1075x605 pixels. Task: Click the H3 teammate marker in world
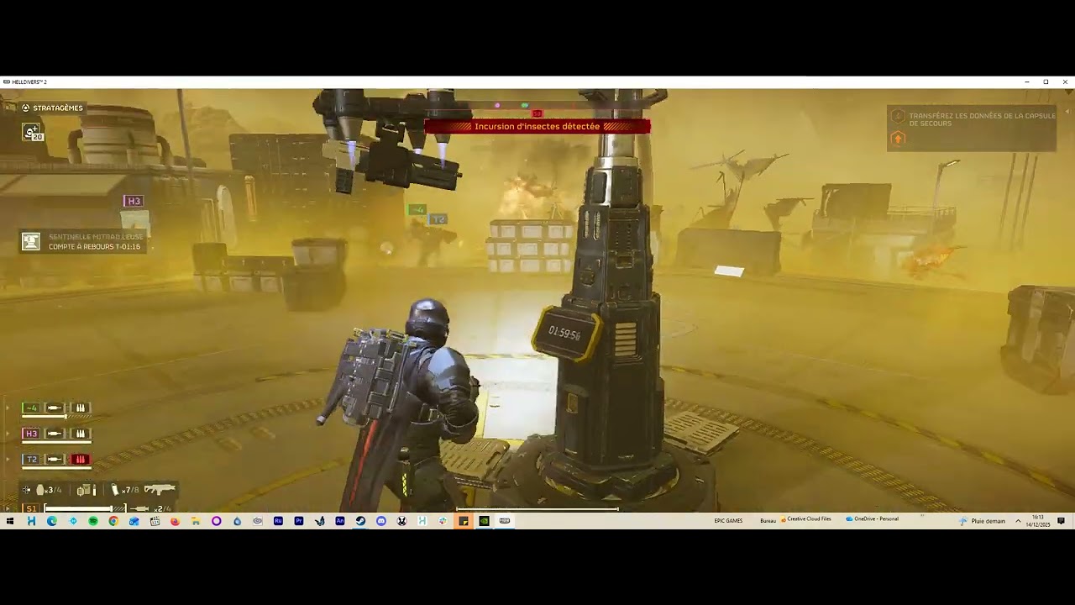pyautogui.click(x=134, y=201)
